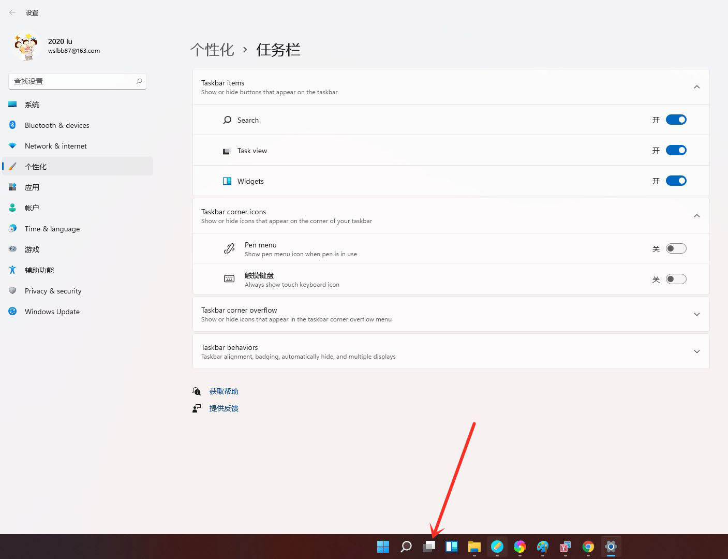Viewport: 728px width, 559px height.
Task: Click inside the 查找设置 search box
Action: pyautogui.click(x=72, y=81)
